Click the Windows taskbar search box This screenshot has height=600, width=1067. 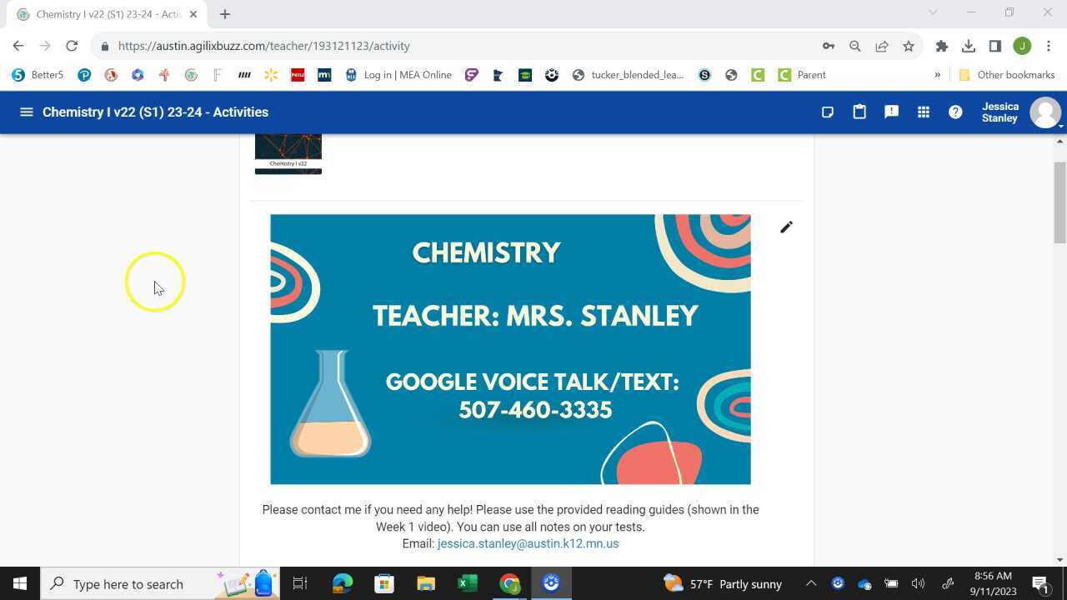coord(128,584)
